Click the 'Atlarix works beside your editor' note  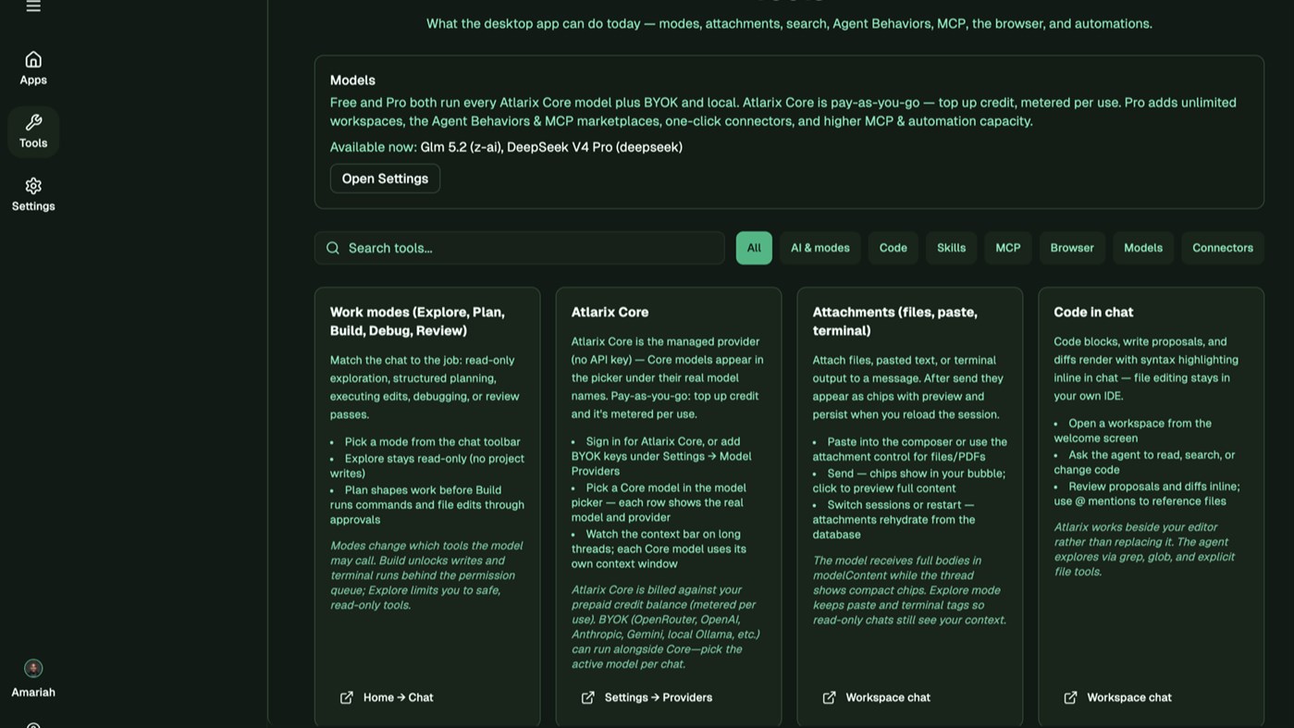(1145, 549)
